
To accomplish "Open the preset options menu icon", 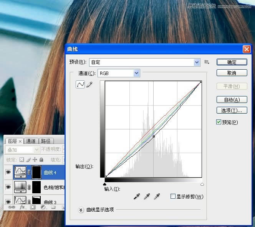I will (207, 62).
